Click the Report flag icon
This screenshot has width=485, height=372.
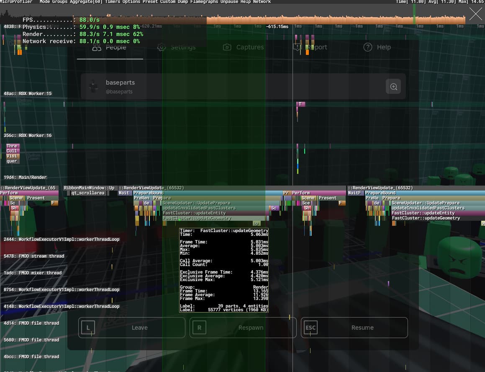tap(297, 47)
